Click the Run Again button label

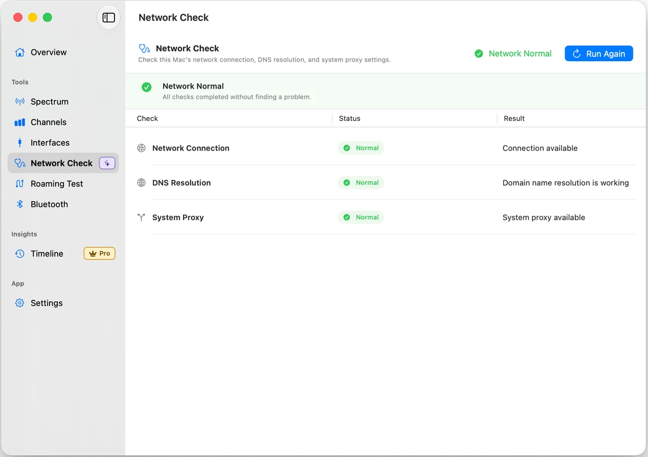pos(605,54)
